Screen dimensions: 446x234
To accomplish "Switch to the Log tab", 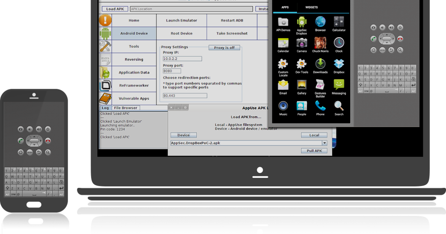I will coord(105,108).
